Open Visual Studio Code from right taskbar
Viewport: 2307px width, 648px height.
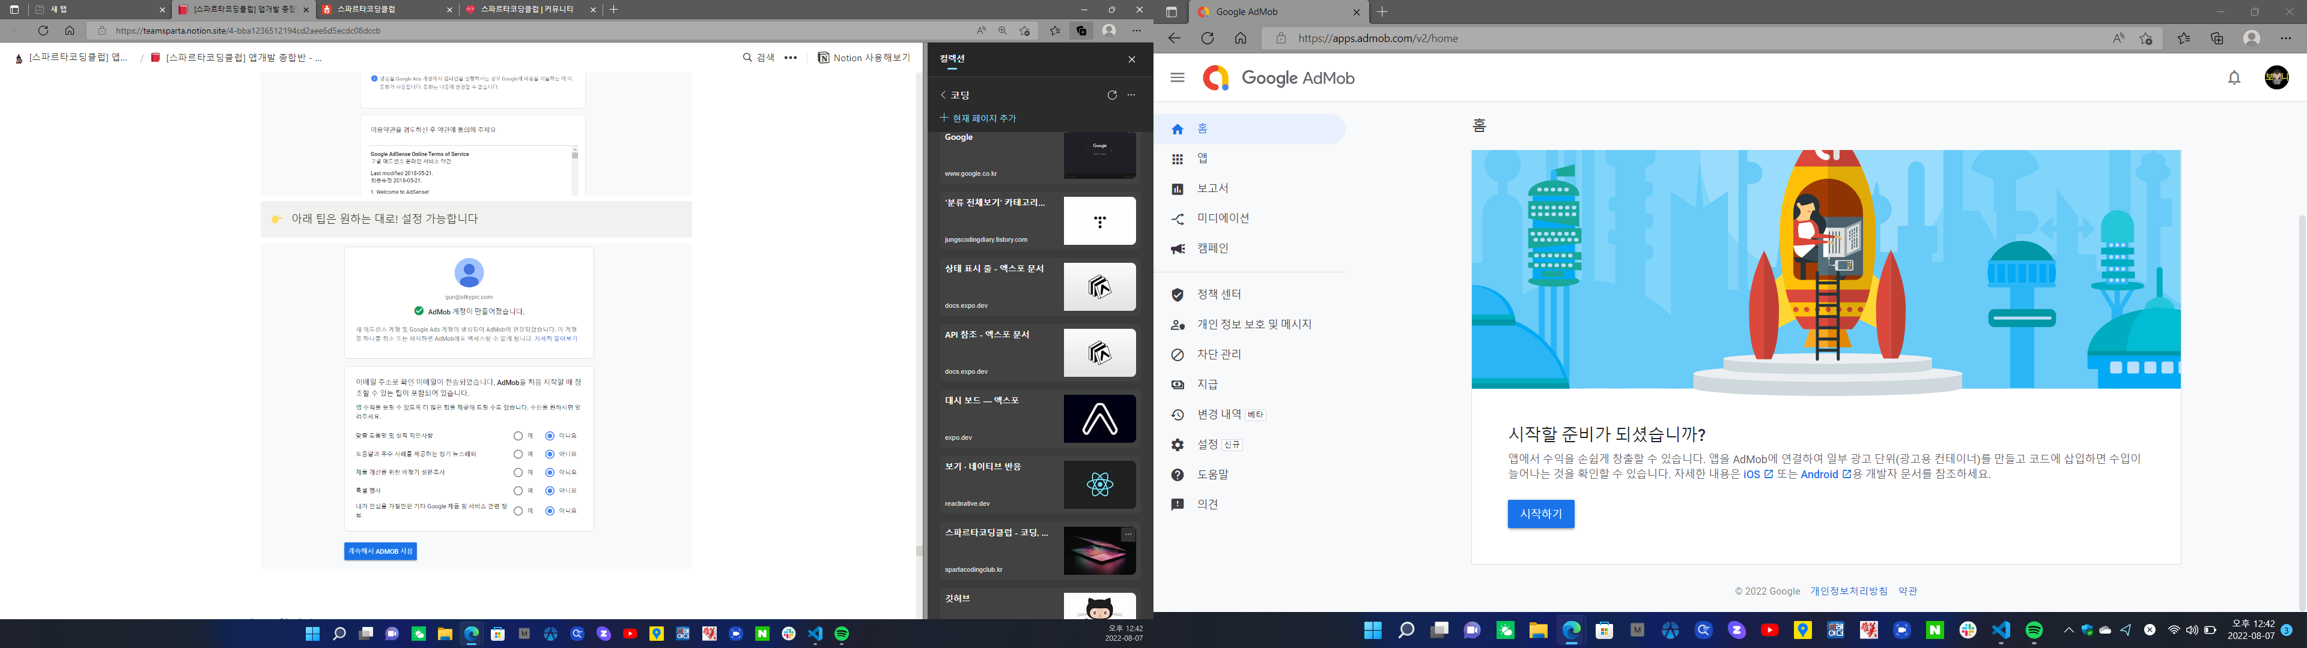[2001, 630]
